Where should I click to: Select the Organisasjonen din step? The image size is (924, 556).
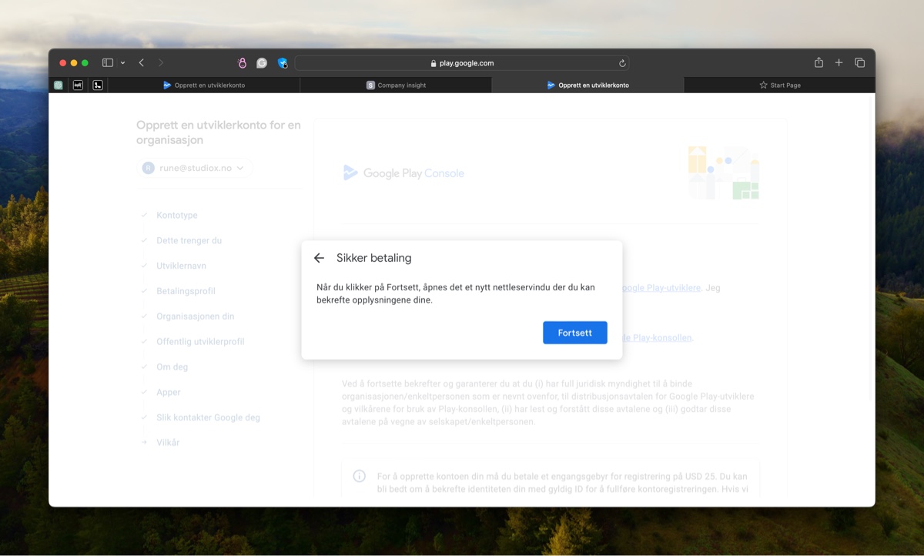(x=195, y=317)
